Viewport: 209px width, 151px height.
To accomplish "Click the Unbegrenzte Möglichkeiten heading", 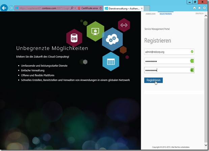I will pyautogui.click(x=52, y=48).
